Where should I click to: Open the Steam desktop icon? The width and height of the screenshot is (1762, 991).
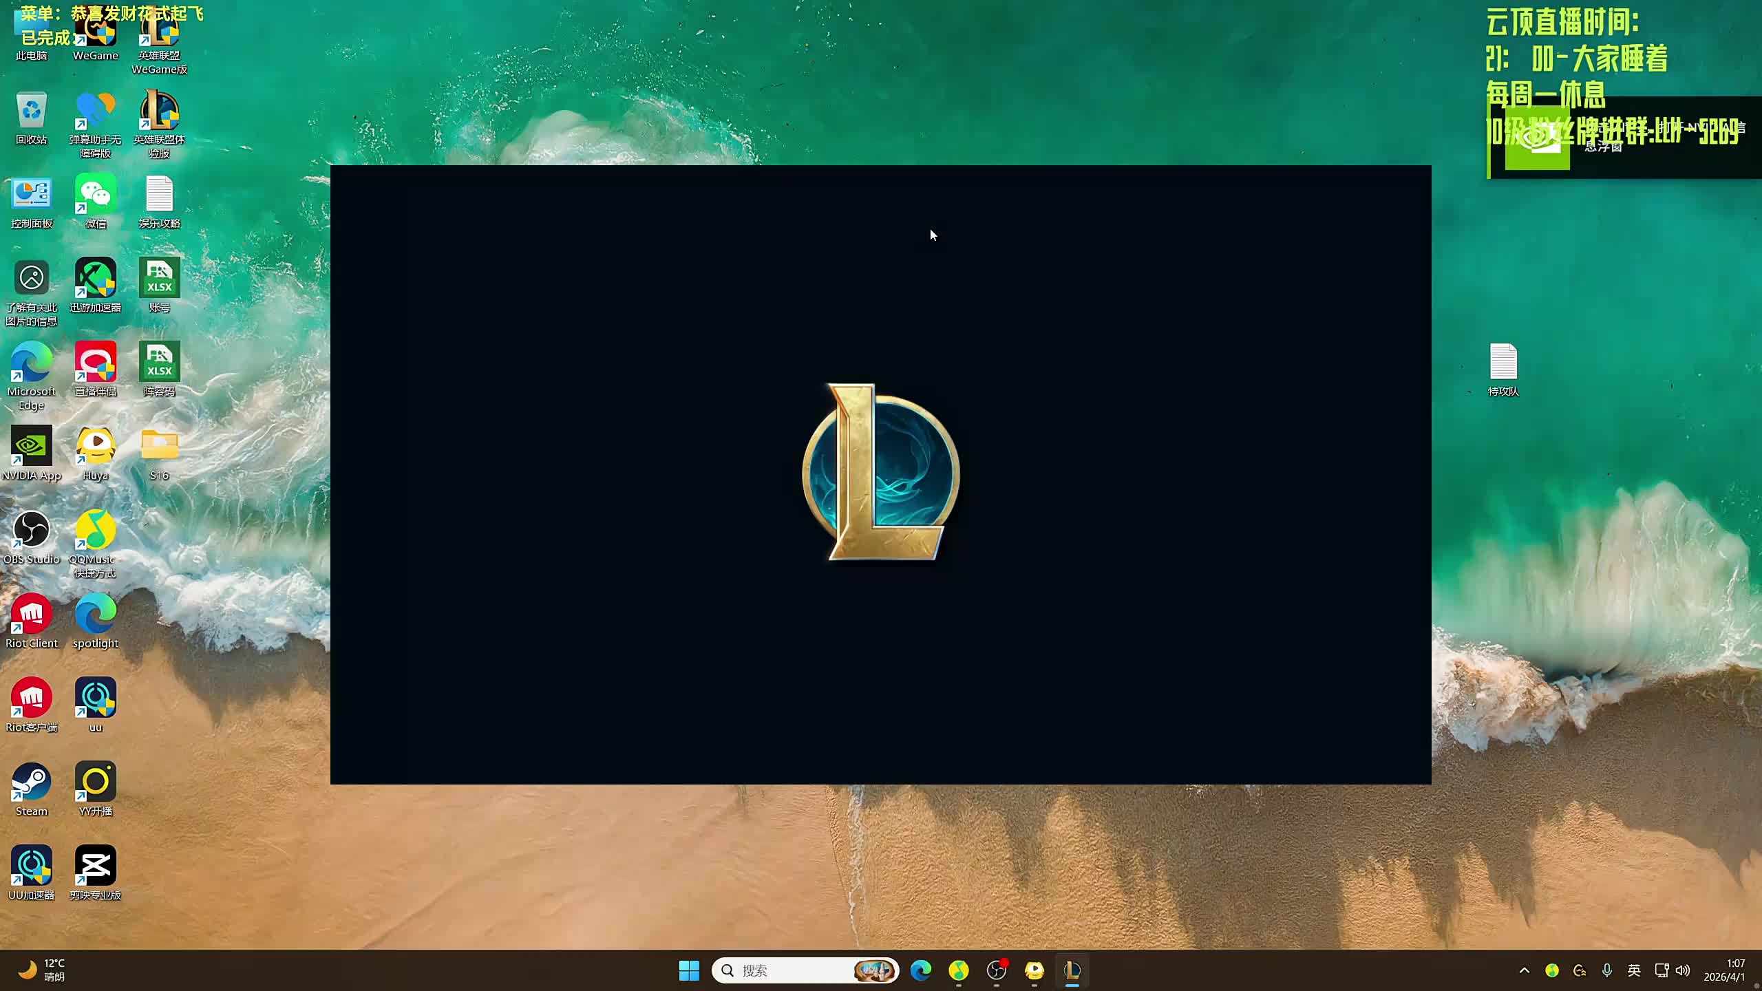pyautogui.click(x=31, y=783)
